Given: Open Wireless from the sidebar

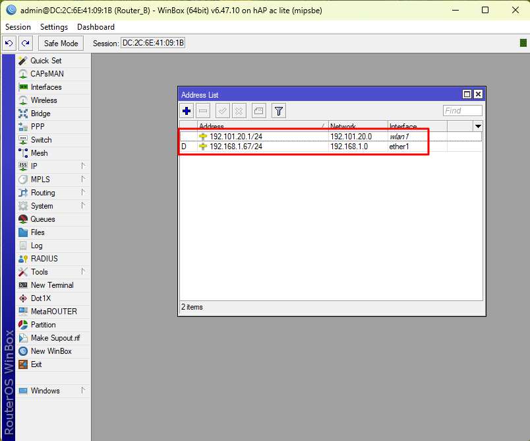Looking at the screenshot, I should 44,100.
